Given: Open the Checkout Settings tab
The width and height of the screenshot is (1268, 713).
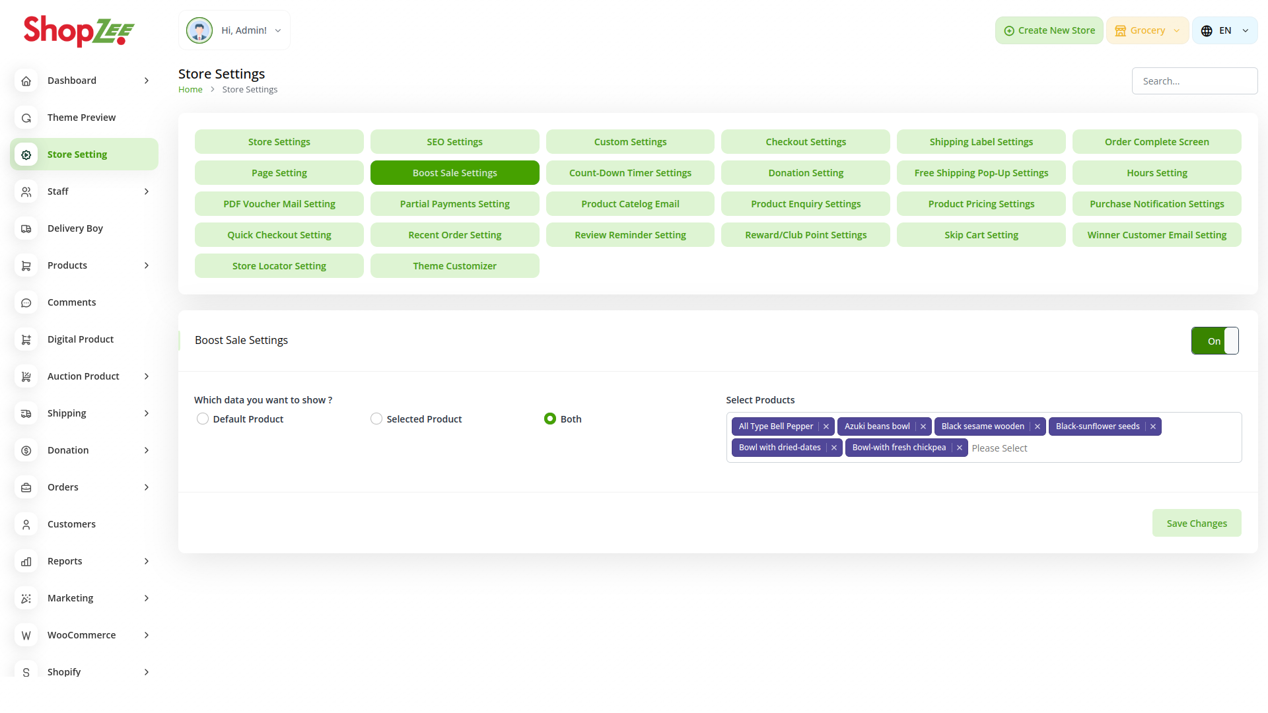Looking at the screenshot, I should click(805, 142).
